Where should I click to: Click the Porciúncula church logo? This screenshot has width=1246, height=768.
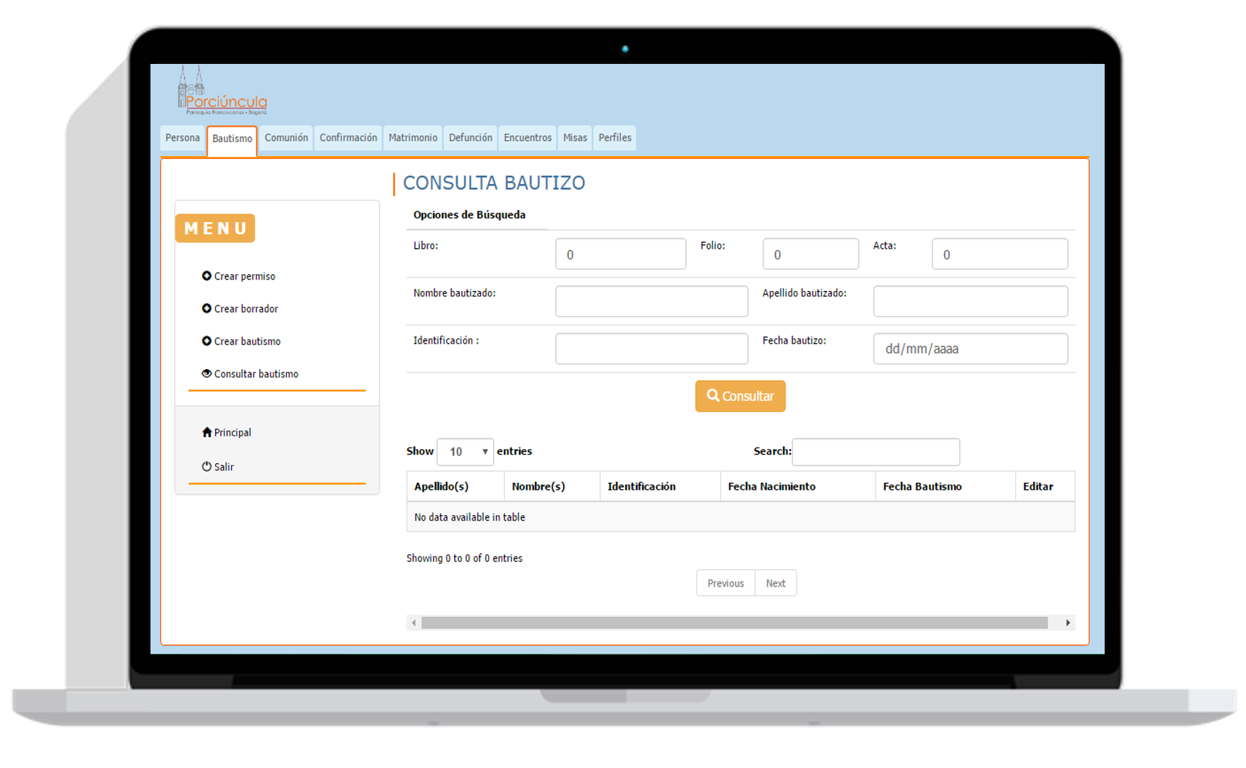pos(221,91)
